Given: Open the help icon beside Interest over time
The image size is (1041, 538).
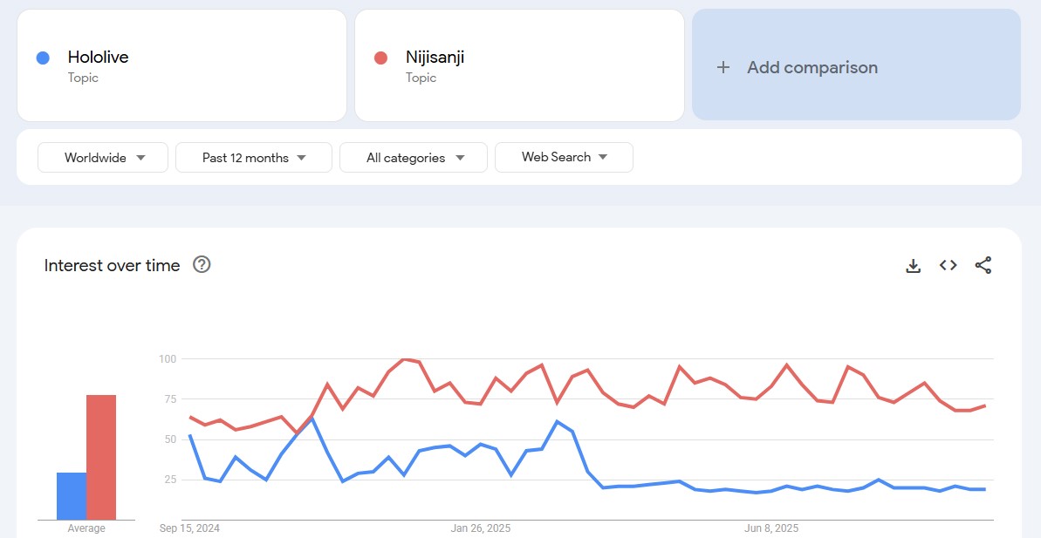Looking at the screenshot, I should (202, 265).
